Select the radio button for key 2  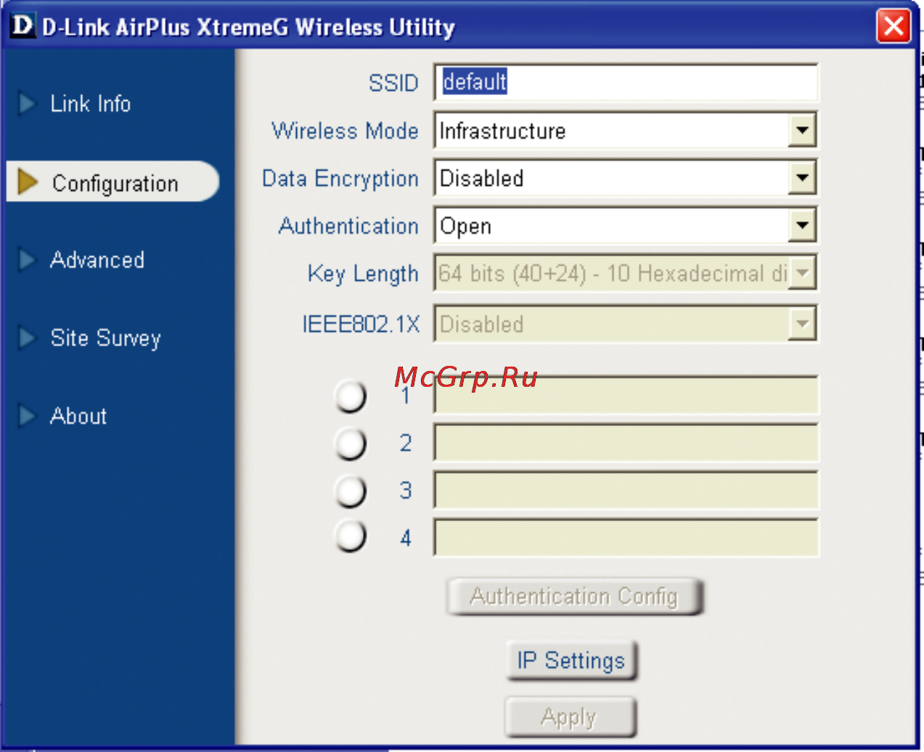(x=351, y=444)
